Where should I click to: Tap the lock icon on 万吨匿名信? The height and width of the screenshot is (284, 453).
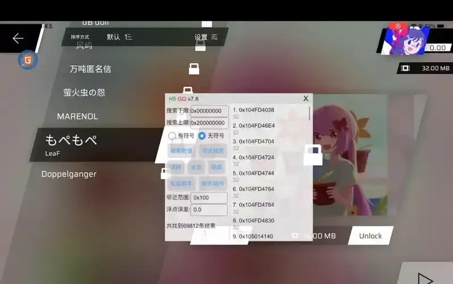tap(194, 69)
